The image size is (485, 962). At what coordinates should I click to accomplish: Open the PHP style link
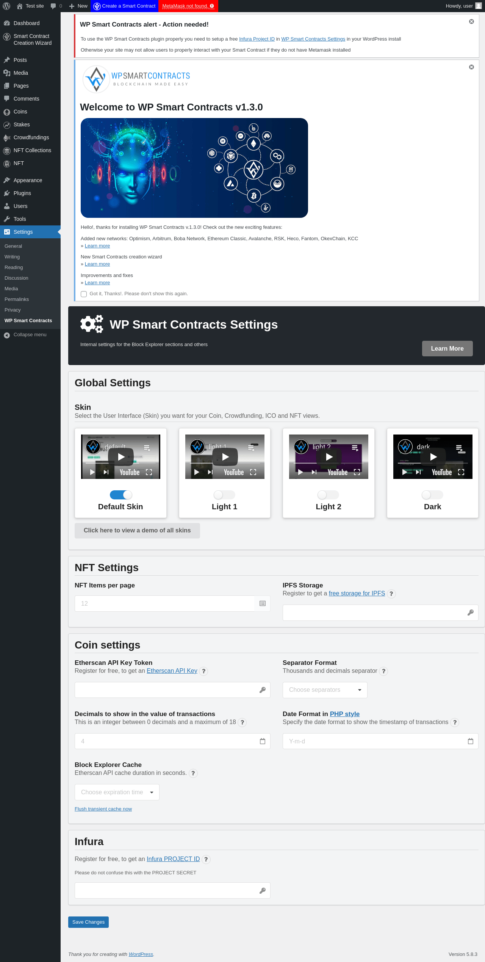coord(345,714)
